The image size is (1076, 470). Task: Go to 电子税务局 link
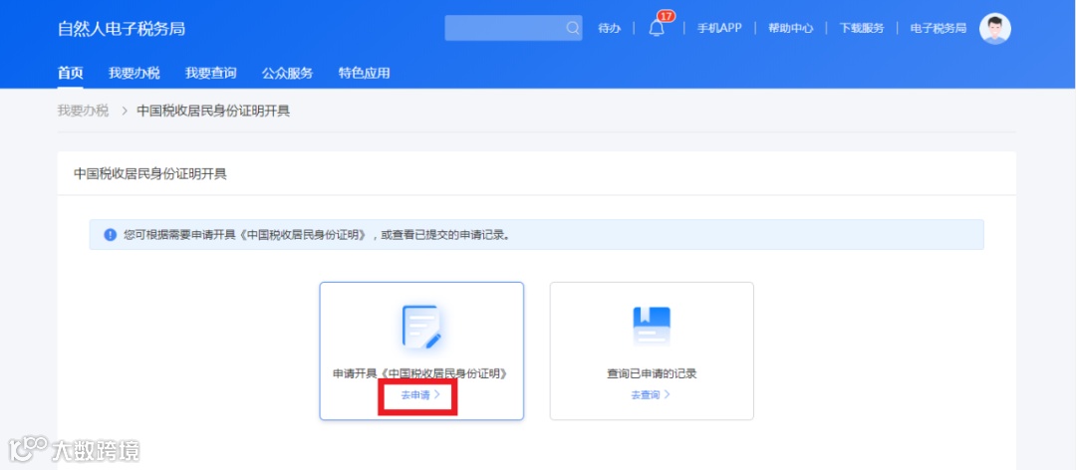point(939,28)
